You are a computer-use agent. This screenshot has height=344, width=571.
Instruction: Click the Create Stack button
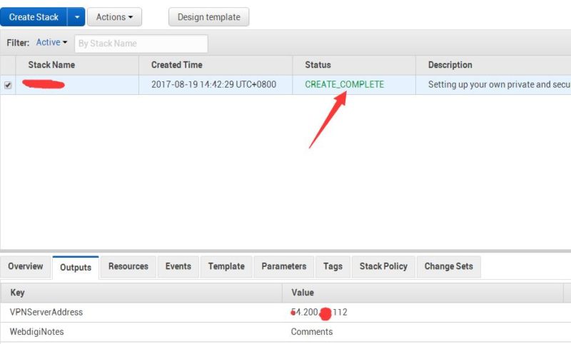[x=34, y=17]
